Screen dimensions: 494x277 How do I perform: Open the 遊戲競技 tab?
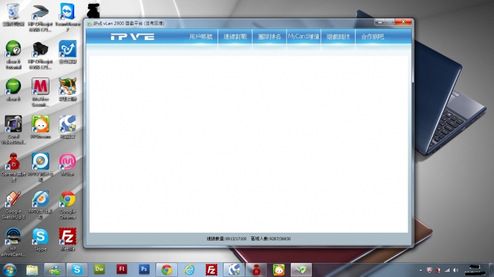(x=338, y=37)
